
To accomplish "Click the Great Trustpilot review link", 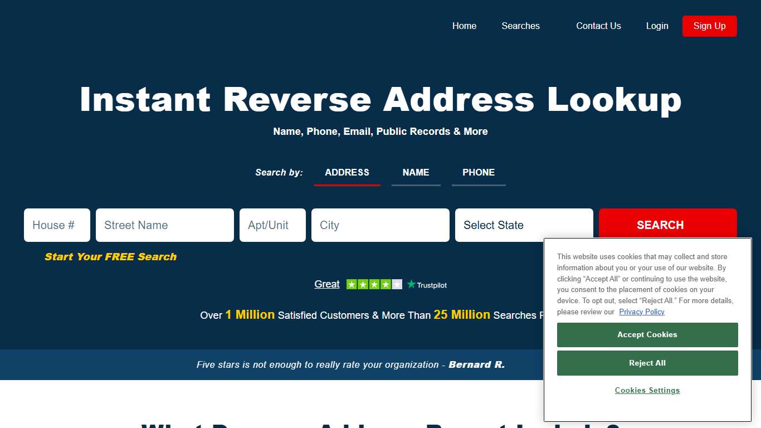I will (x=326, y=284).
